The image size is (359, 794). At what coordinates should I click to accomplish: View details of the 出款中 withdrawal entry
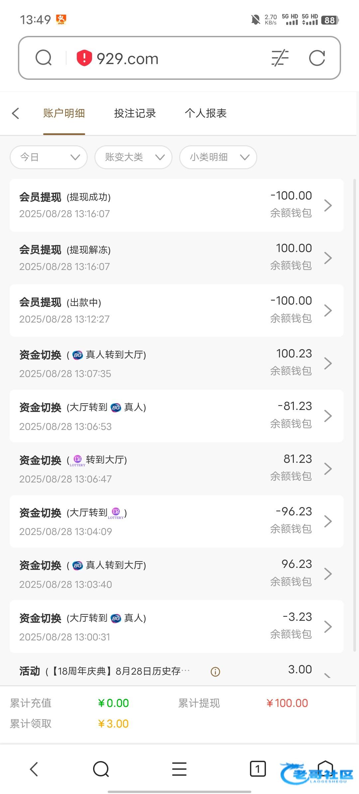tap(177, 311)
